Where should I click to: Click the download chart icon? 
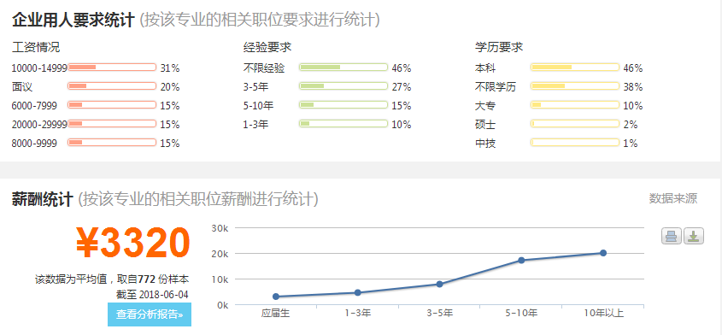[694, 236]
